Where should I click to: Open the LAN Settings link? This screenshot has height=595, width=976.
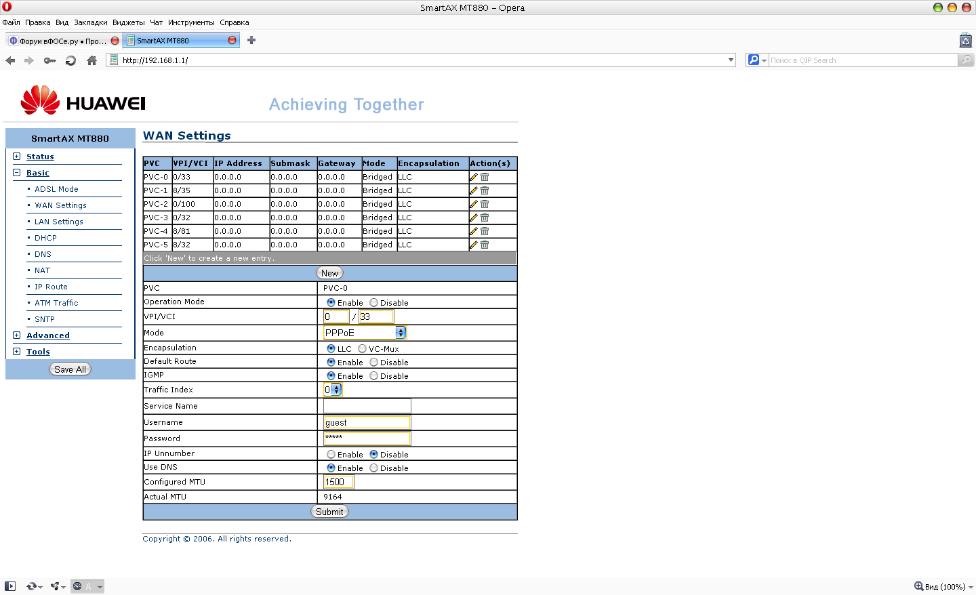click(59, 222)
